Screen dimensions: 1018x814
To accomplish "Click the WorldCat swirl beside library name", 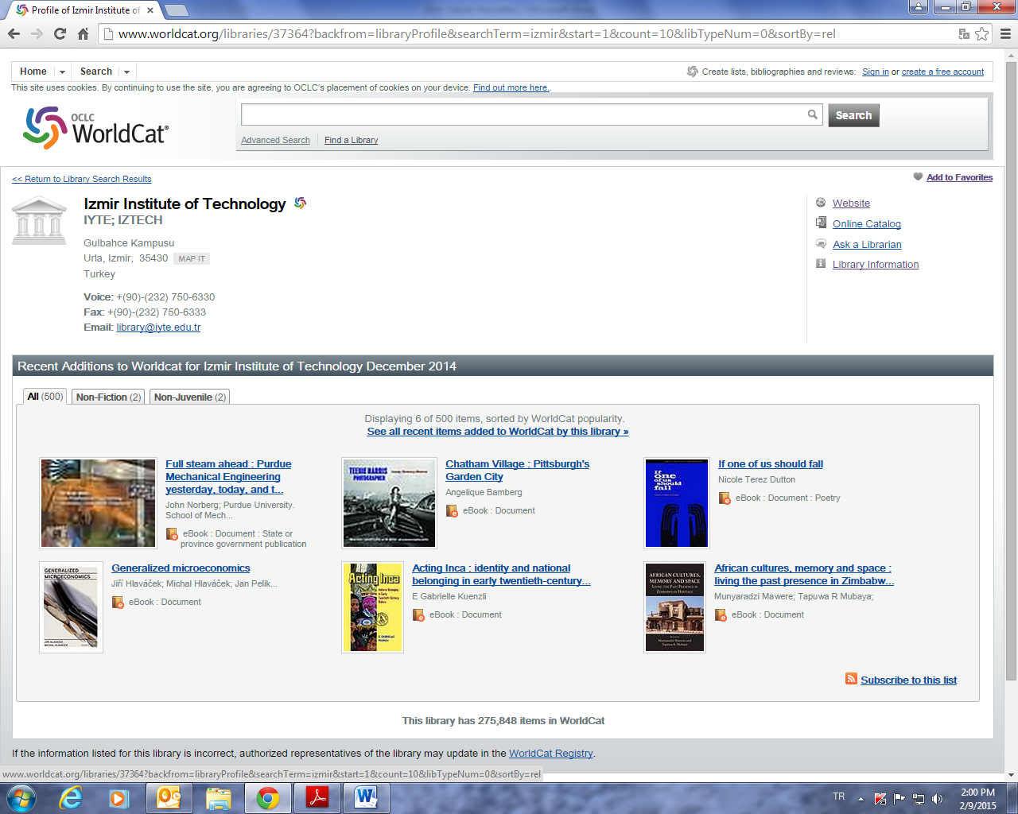I will [300, 203].
